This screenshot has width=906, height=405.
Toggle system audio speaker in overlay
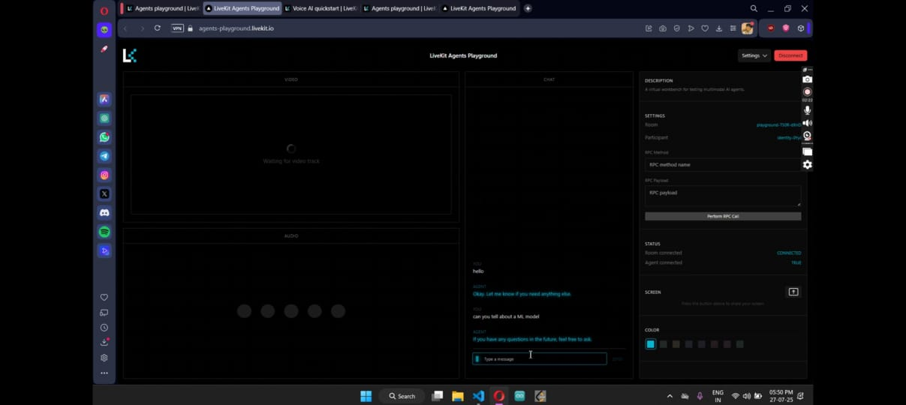[x=808, y=123]
